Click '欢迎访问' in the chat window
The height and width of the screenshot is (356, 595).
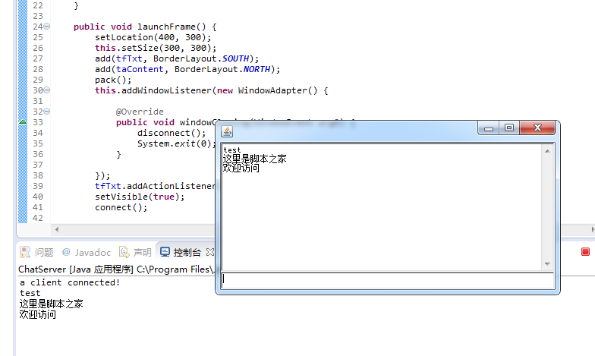click(241, 168)
